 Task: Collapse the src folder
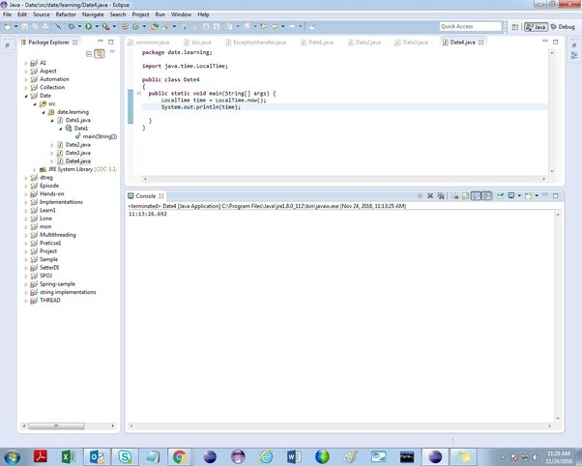35,104
